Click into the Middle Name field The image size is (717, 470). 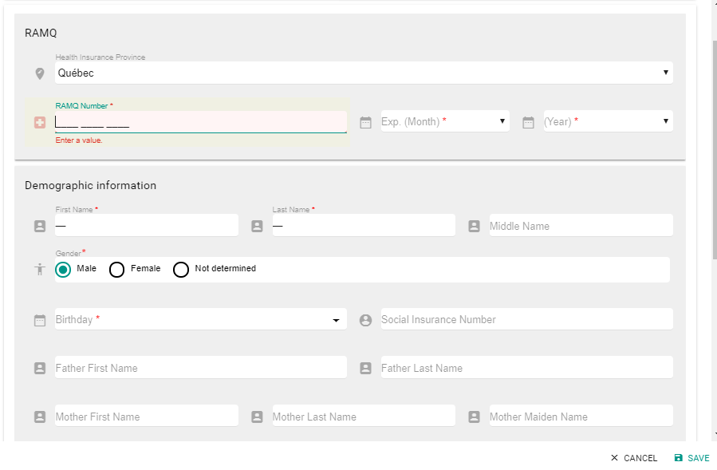(x=580, y=226)
